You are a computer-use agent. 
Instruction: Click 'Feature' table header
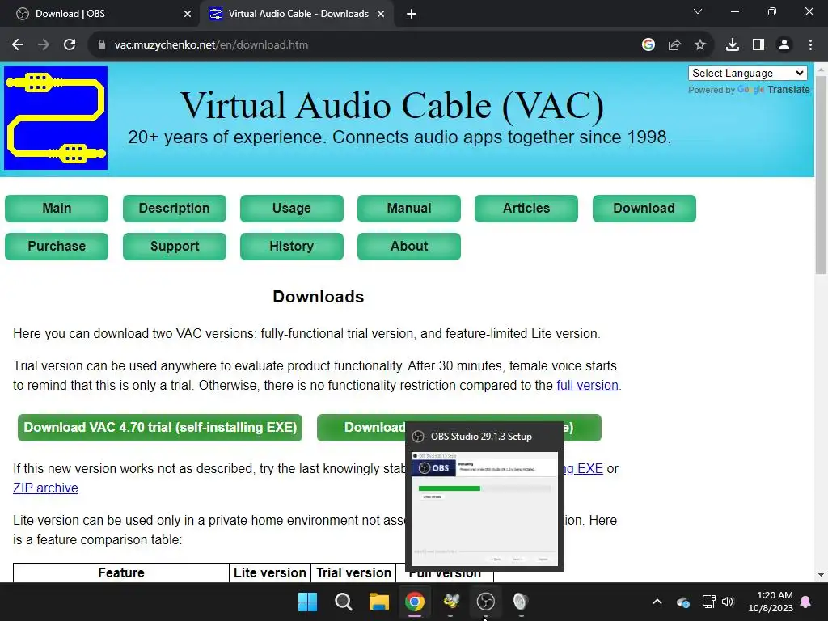[x=121, y=573]
